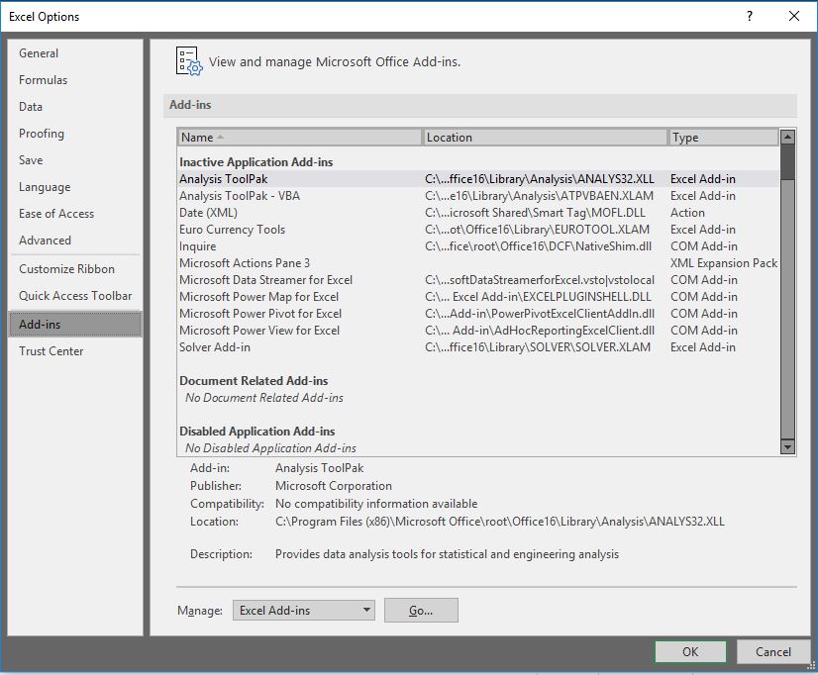Select the Add-ins category

click(75, 325)
